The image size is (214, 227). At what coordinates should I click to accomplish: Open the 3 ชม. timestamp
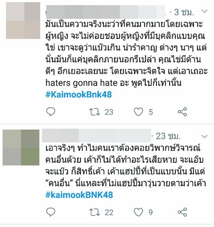click(x=184, y=12)
